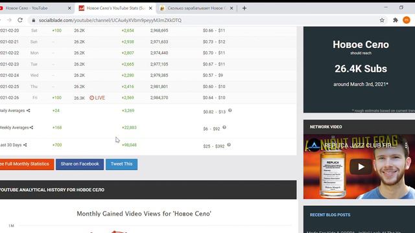Viewport: 415px width, 233px height.
Task: Click the address bar URL
Action: point(110,20)
